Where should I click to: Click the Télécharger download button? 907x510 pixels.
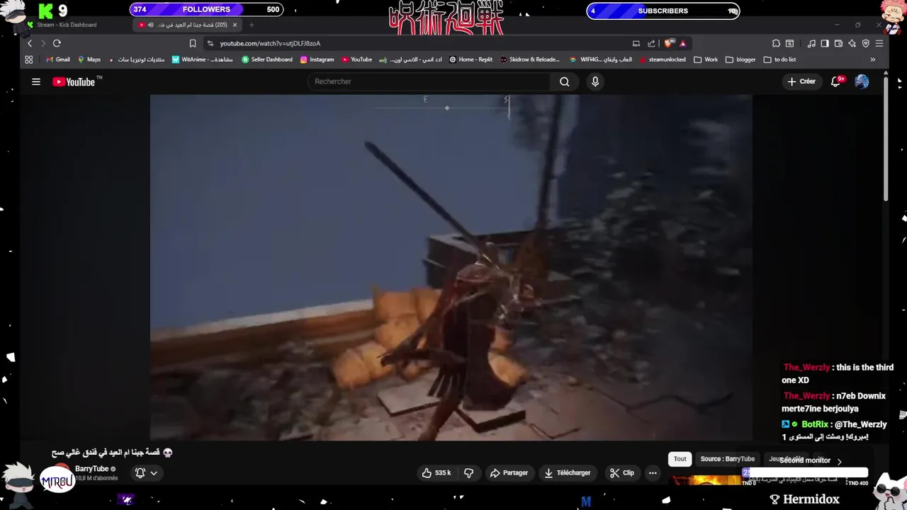[x=567, y=472]
